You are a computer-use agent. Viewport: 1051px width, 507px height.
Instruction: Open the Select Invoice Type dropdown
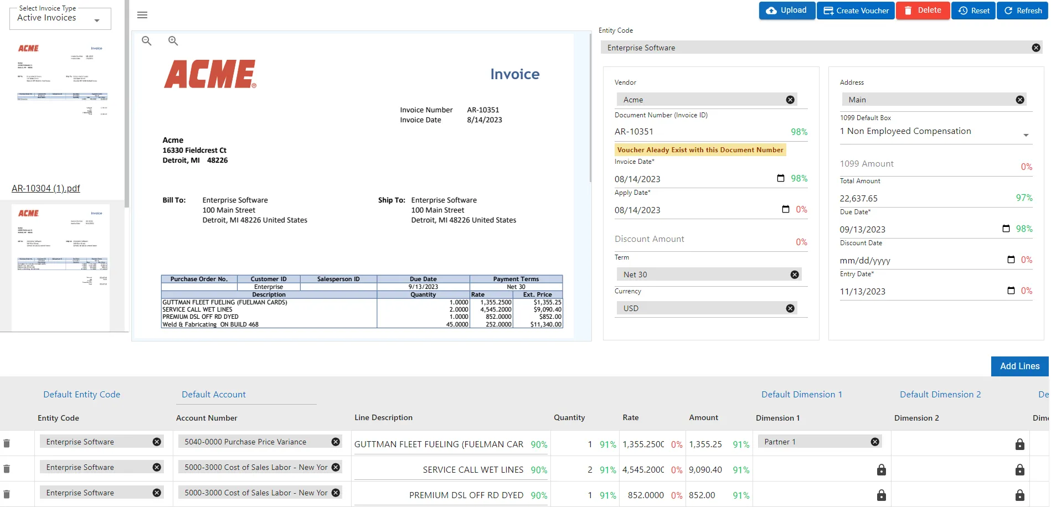point(60,18)
